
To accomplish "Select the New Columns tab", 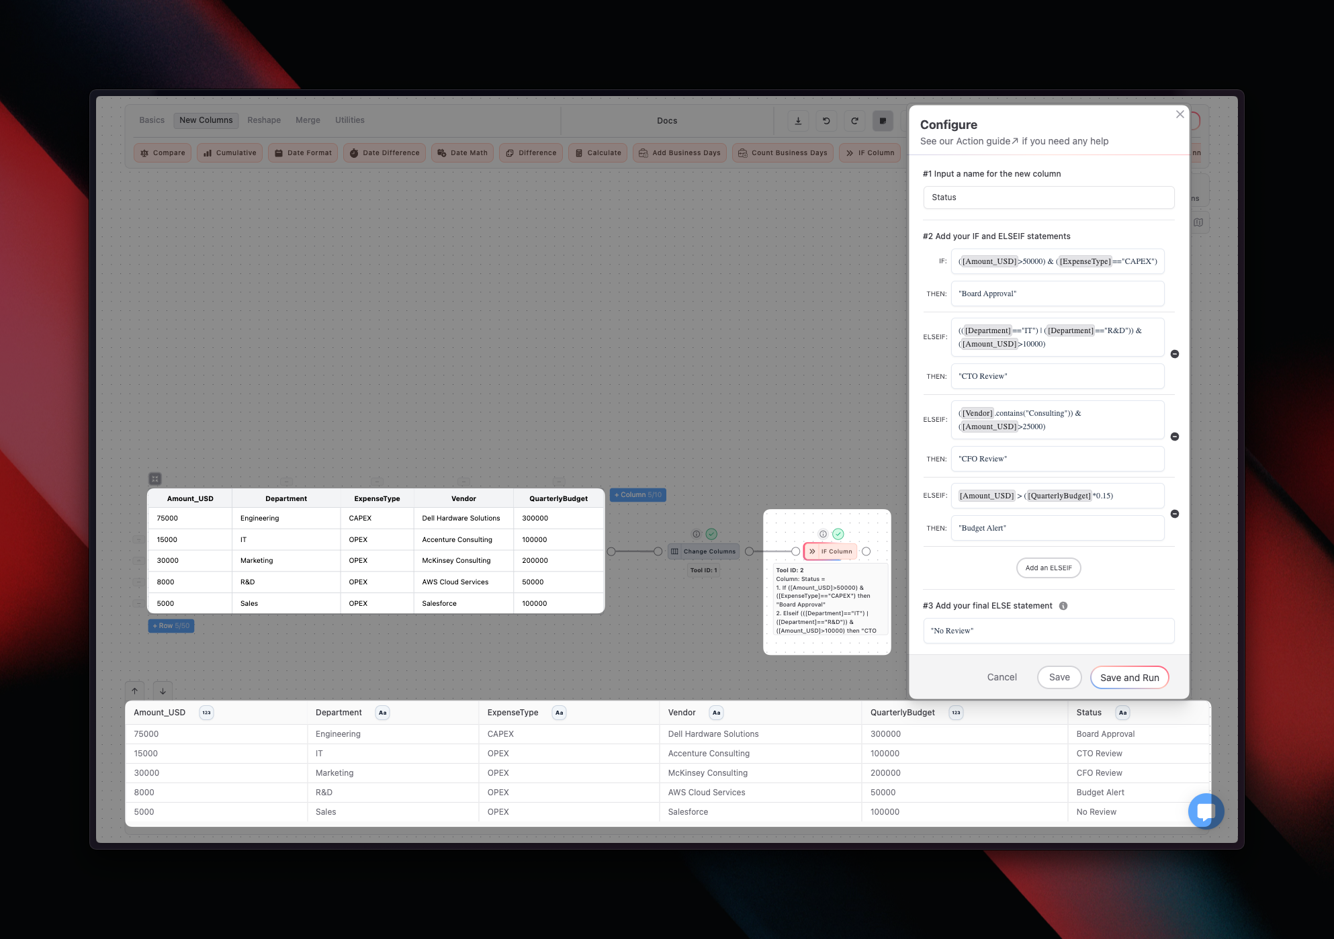I will pyautogui.click(x=206, y=120).
